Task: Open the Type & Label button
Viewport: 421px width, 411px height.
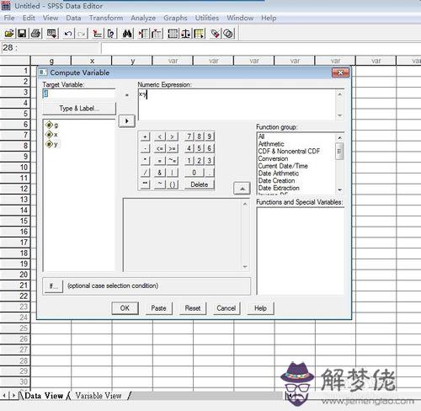Action: pos(79,109)
